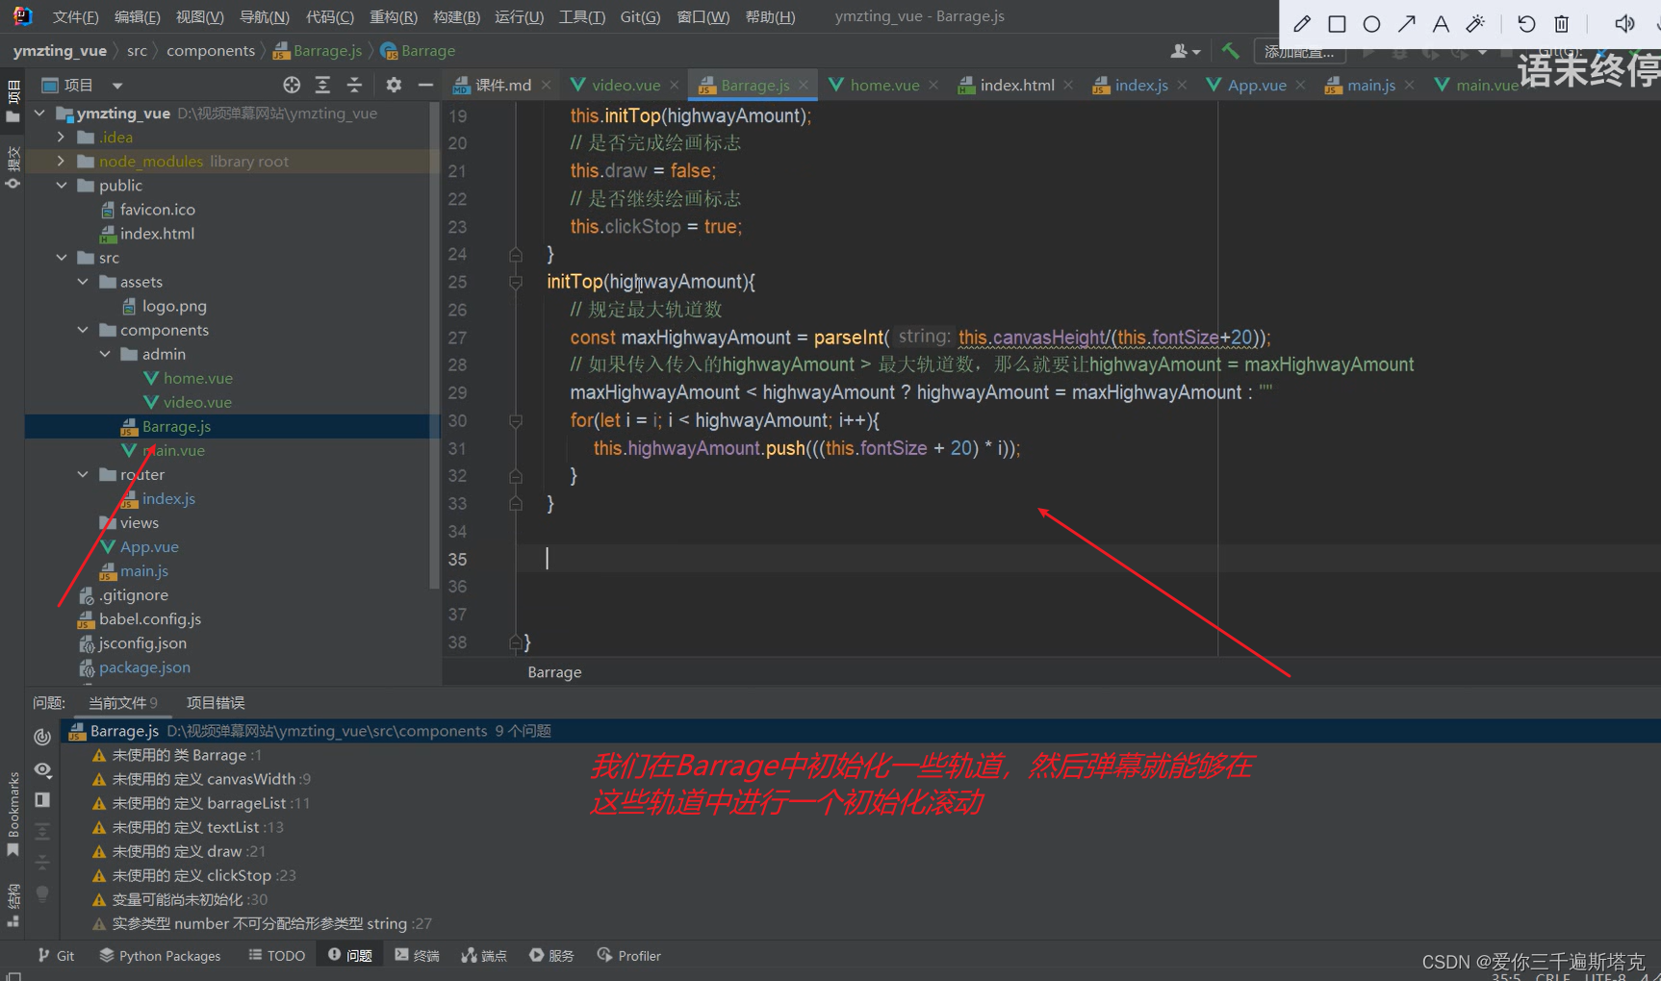1661x981 pixels.
Task: Click the Barrage structure breadcrumb below editor
Action: [554, 672]
